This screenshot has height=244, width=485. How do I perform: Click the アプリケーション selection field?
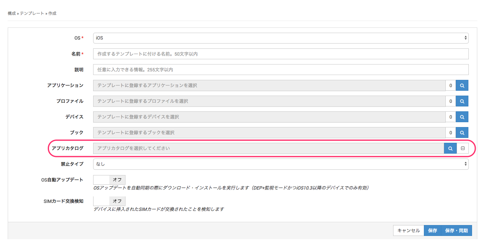pyautogui.click(x=269, y=86)
